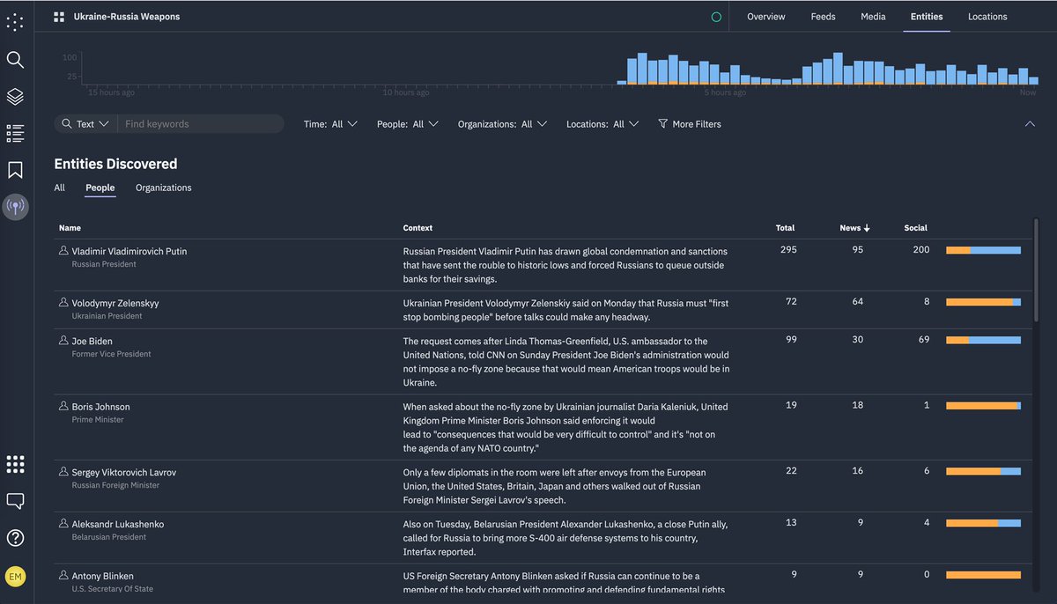Switch to the Overview tab

766,17
